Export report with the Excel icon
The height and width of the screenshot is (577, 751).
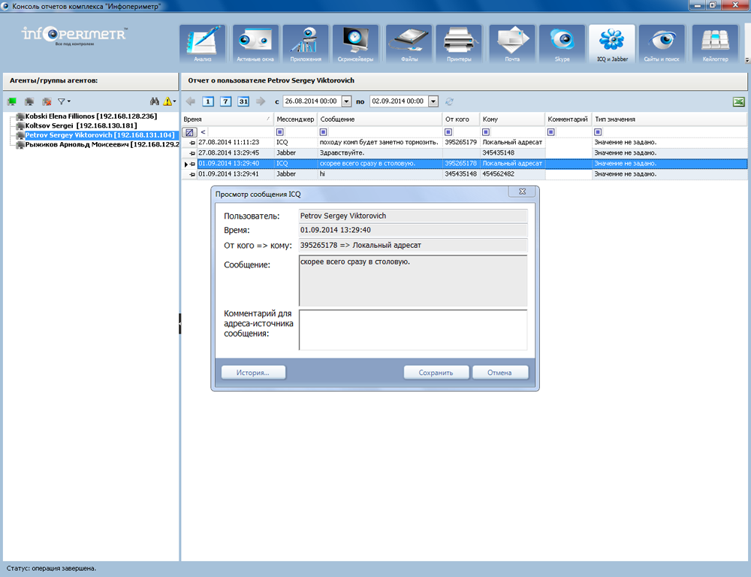(x=739, y=101)
